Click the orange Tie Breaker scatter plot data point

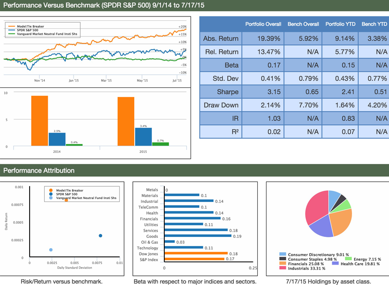pos(66,200)
